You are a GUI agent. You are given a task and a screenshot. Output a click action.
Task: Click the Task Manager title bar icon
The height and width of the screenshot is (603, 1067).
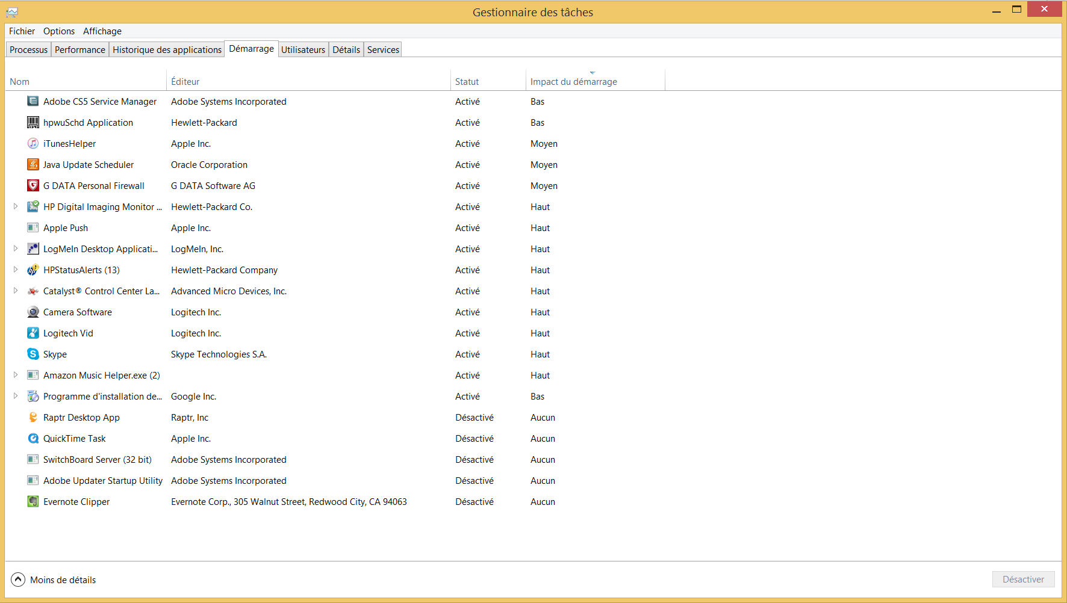coord(12,12)
